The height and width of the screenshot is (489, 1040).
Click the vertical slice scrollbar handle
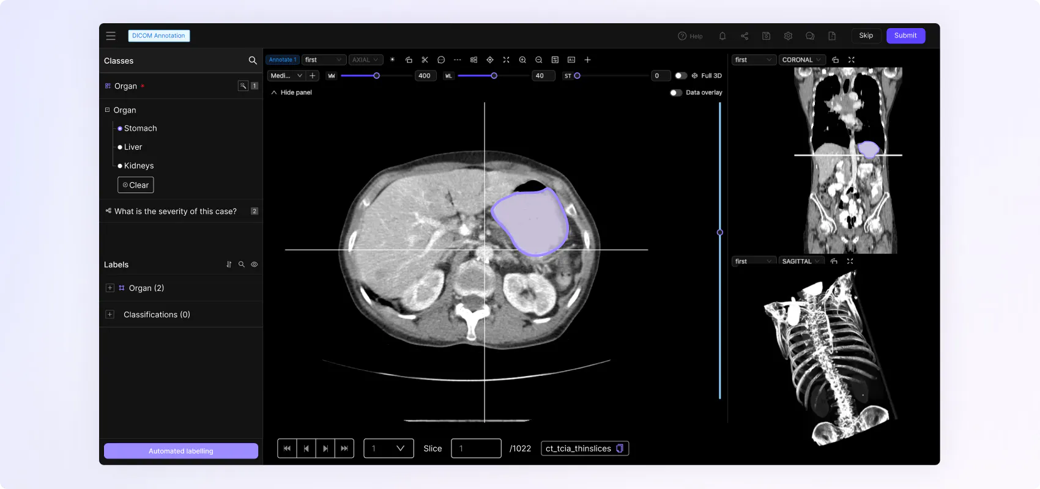720,232
